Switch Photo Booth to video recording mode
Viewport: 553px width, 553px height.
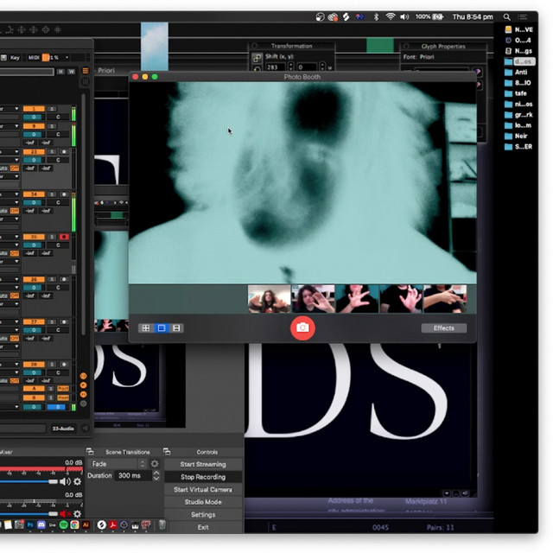pos(176,328)
